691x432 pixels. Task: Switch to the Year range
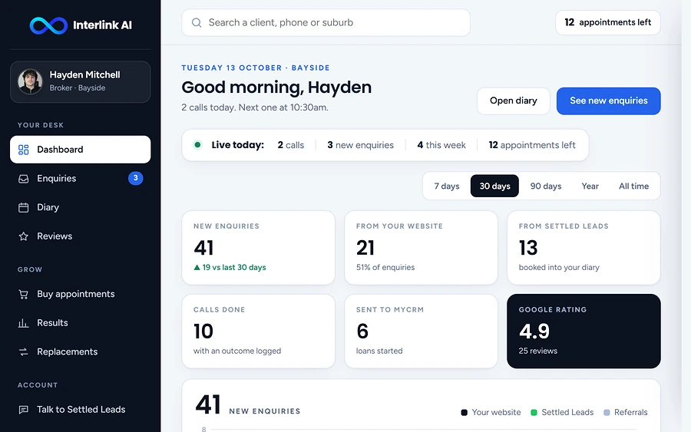[590, 186]
